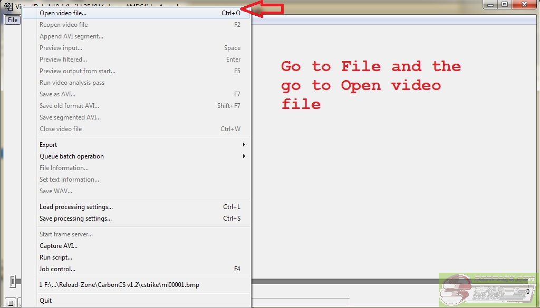Screen dimensions: 540x308
Task: Click the VirtualDub gear icon in title bar
Action: point(8,7)
